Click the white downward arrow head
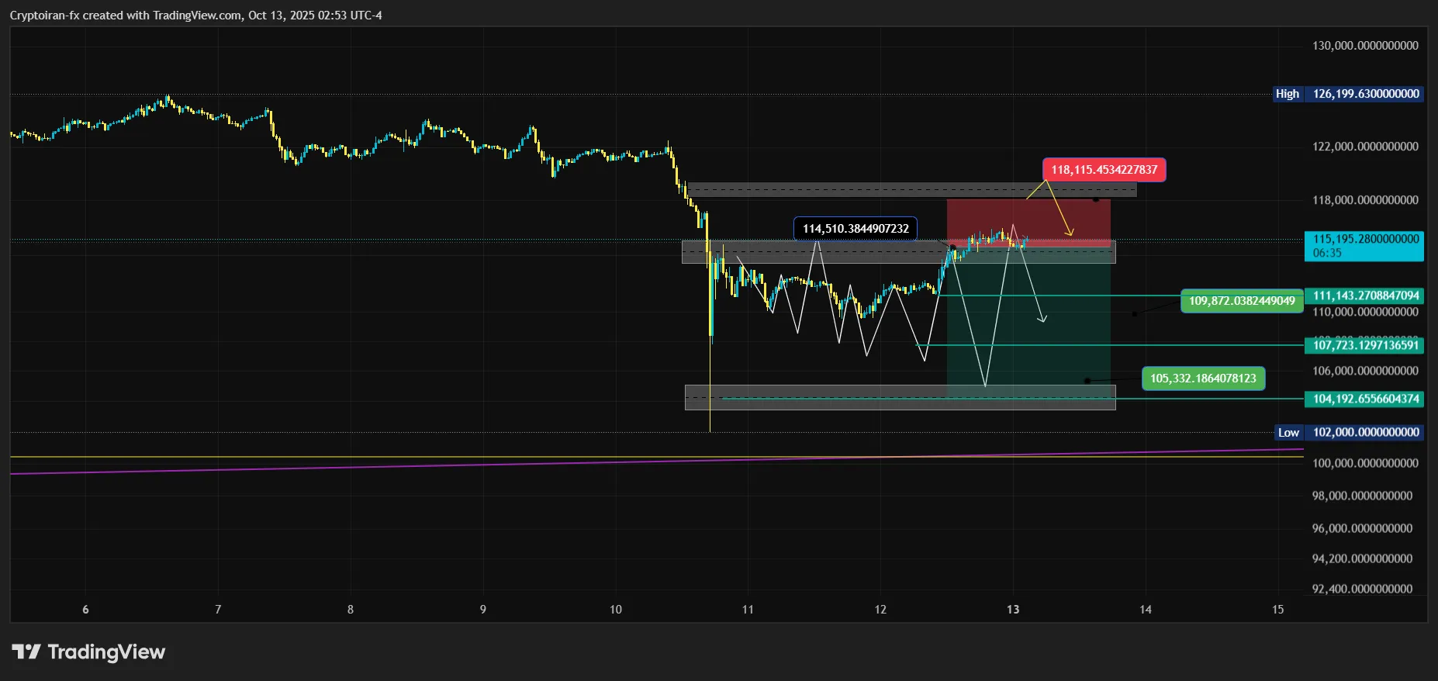The width and height of the screenshot is (1438, 681). (1043, 318)
